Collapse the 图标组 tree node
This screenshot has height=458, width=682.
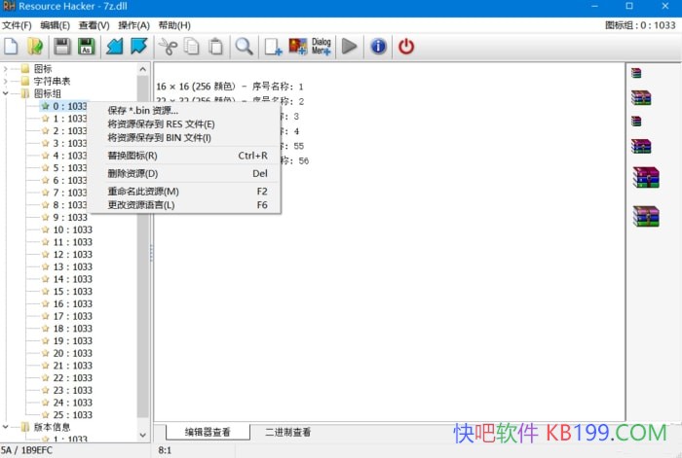tap(7, 94)
